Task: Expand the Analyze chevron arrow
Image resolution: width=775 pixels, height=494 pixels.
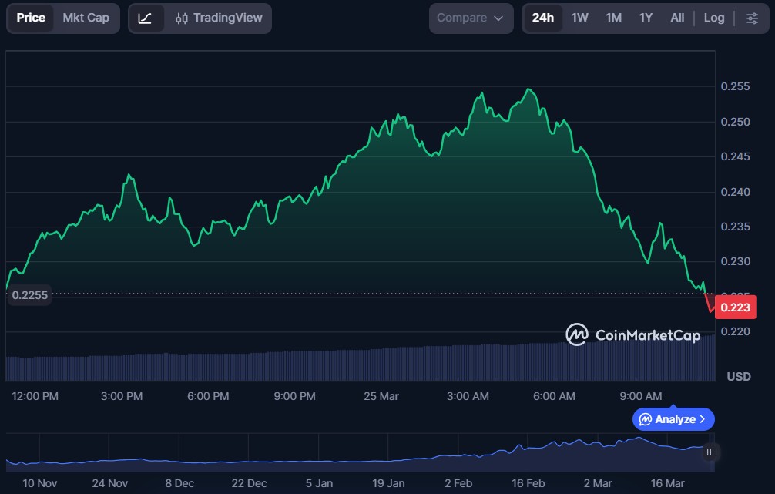Action: coord(702,419)
